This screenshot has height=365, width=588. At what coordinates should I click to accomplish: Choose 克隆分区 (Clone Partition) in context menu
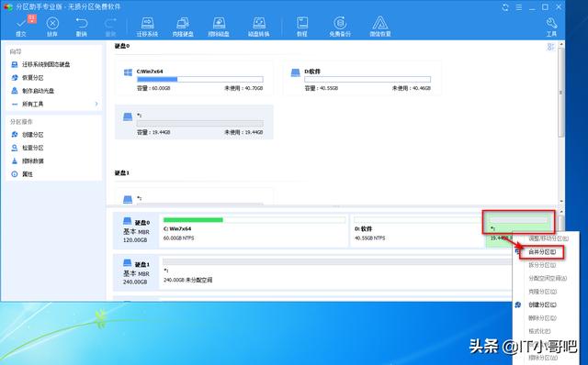542,292
